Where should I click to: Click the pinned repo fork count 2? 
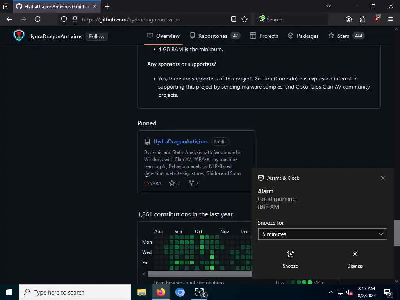pos(194,183)
